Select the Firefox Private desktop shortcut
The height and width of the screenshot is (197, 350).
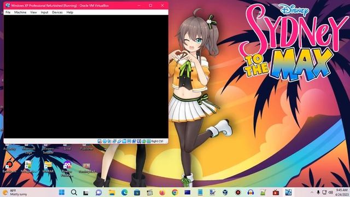[67, 169]
